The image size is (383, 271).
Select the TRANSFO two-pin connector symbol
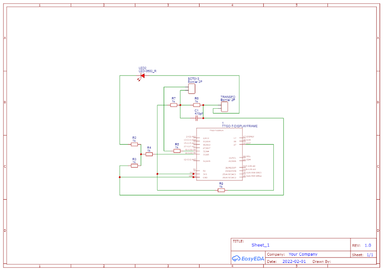(x=225, y=107)
